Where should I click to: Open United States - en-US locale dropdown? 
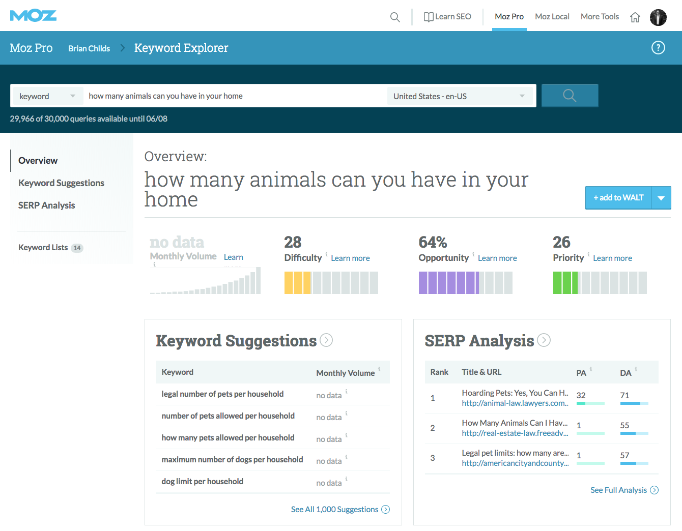click(x=459, y=96)
